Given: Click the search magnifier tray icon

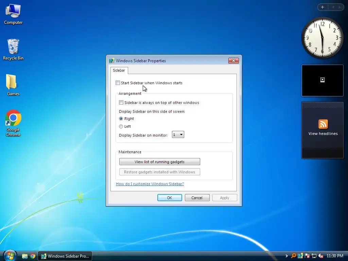Looking at the screenshot, I should click(x=293, y=256).
